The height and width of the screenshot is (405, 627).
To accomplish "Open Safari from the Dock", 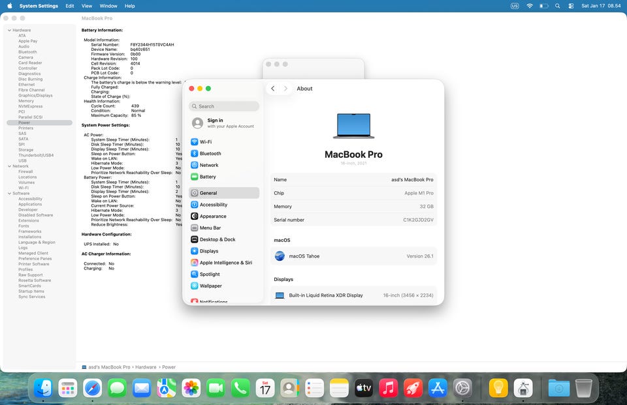I will point(93,389).
